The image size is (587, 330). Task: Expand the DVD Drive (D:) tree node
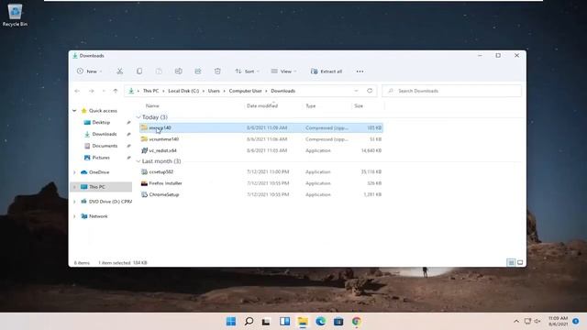tap(74, 202)
